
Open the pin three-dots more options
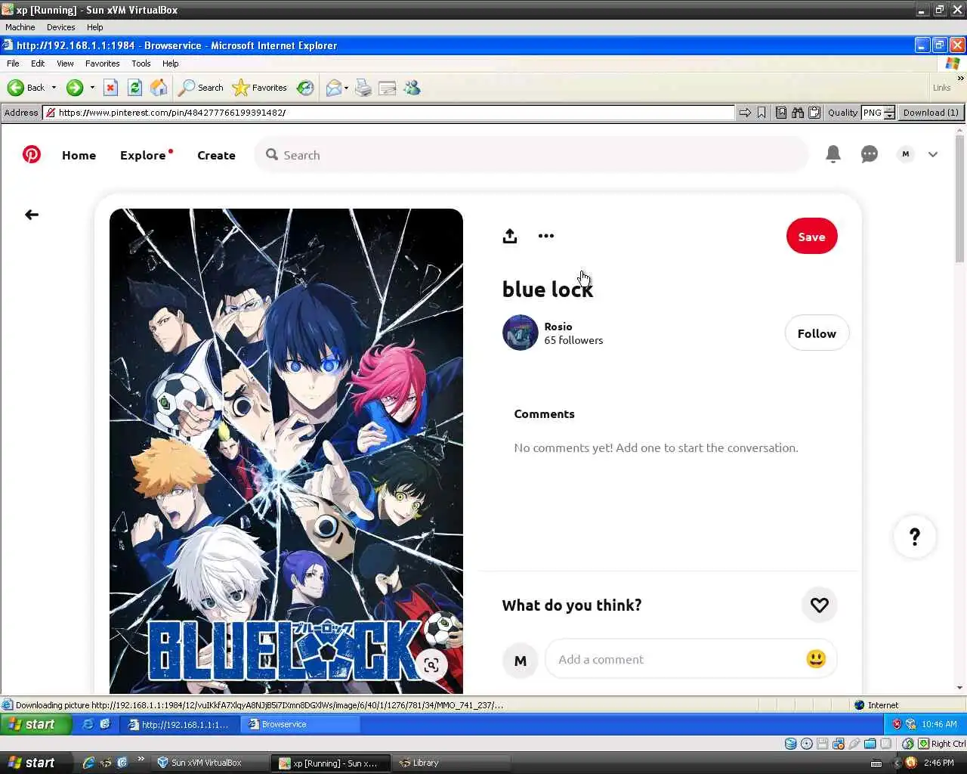click(x=546, y=236)
